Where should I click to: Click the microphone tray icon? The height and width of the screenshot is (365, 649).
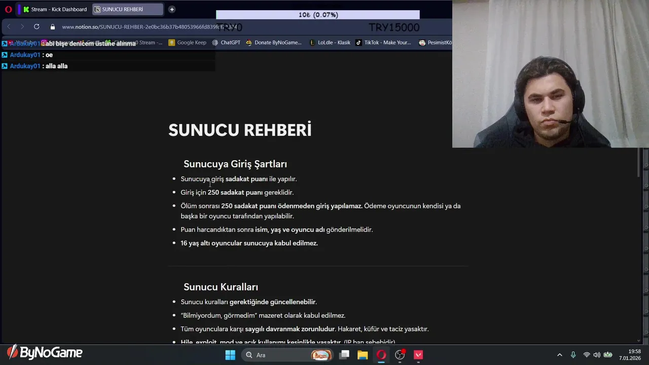coord(573,355)
